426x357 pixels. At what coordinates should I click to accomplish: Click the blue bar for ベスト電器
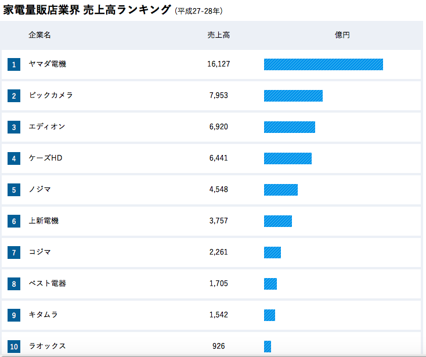point(270,284)
